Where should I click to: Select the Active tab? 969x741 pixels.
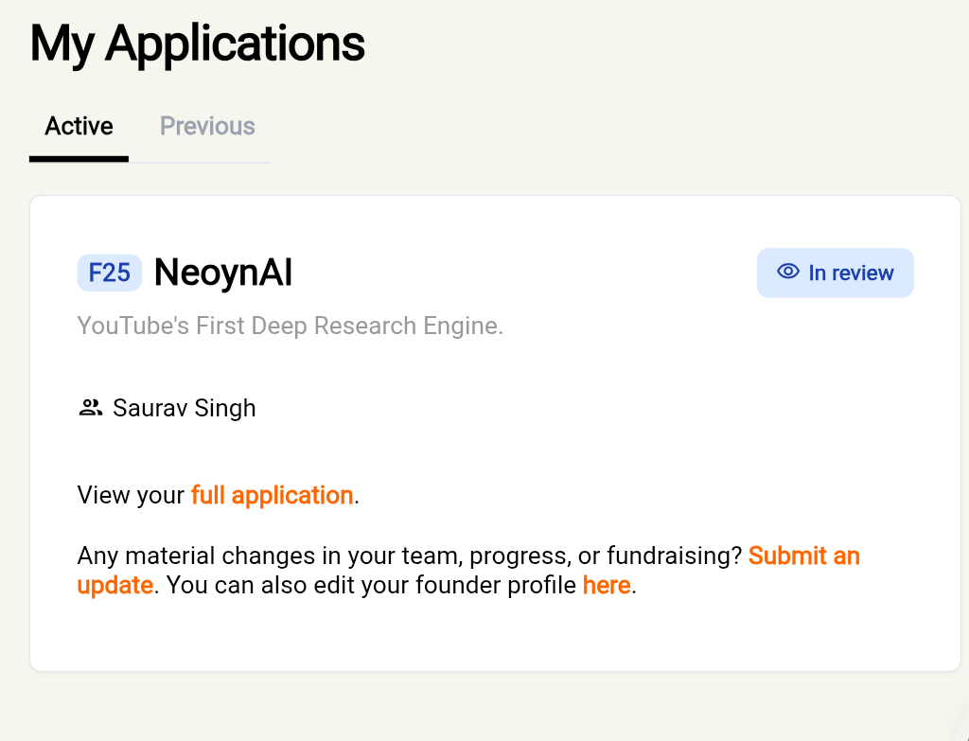pyautogui.click(x=79, y=127)
